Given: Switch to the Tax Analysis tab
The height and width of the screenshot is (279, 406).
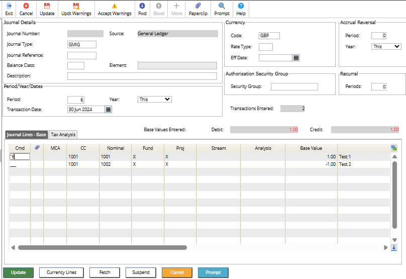Looking at the screenshot, I should [63, 135].
